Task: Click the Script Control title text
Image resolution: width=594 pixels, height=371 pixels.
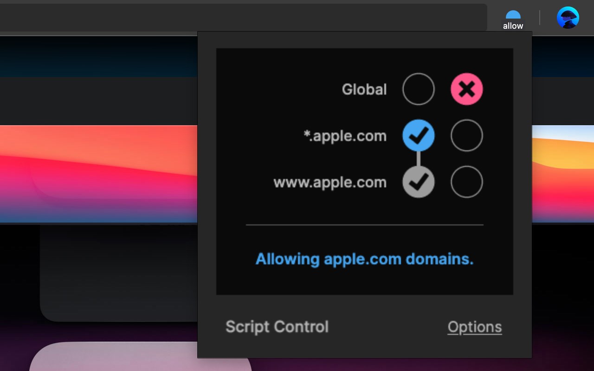Action: pos(277,326)
